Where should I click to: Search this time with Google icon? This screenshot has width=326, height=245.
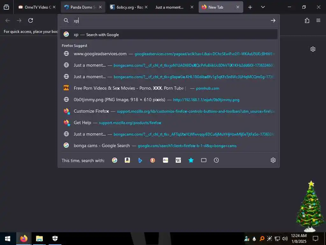[x=115, y=160]
